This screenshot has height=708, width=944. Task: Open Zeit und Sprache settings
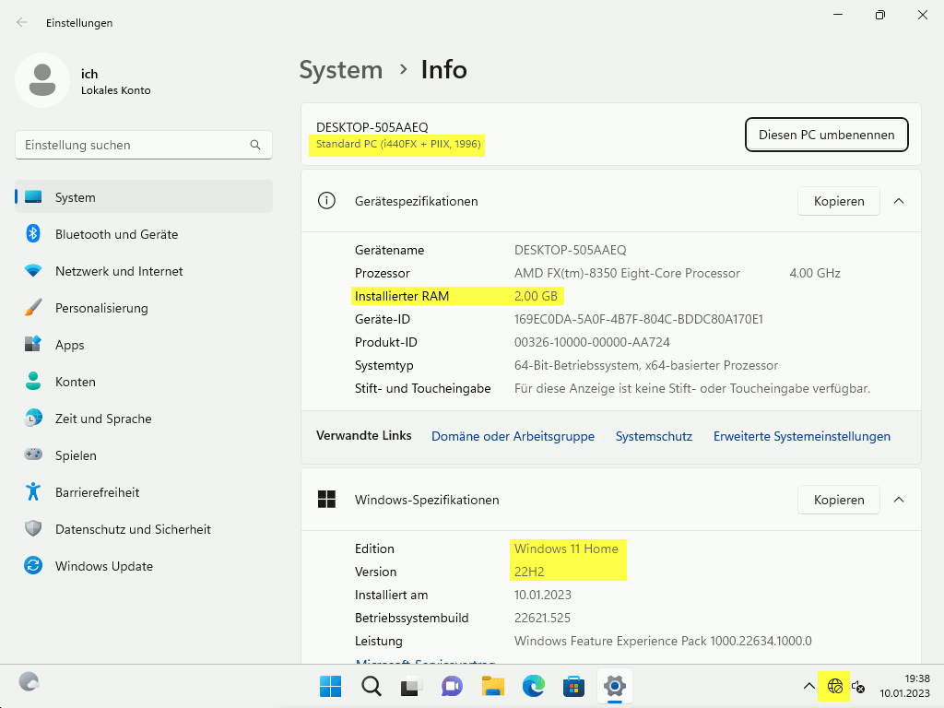click(144, 418)
